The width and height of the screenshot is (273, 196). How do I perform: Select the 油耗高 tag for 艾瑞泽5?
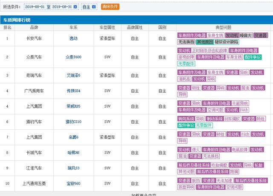184,79
